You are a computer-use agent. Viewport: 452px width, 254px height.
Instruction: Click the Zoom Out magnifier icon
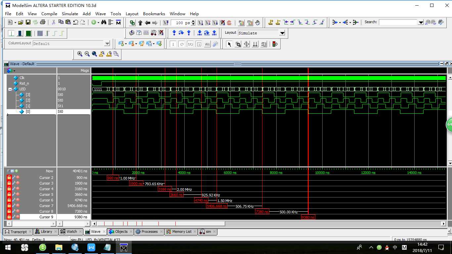pos(87,54)
